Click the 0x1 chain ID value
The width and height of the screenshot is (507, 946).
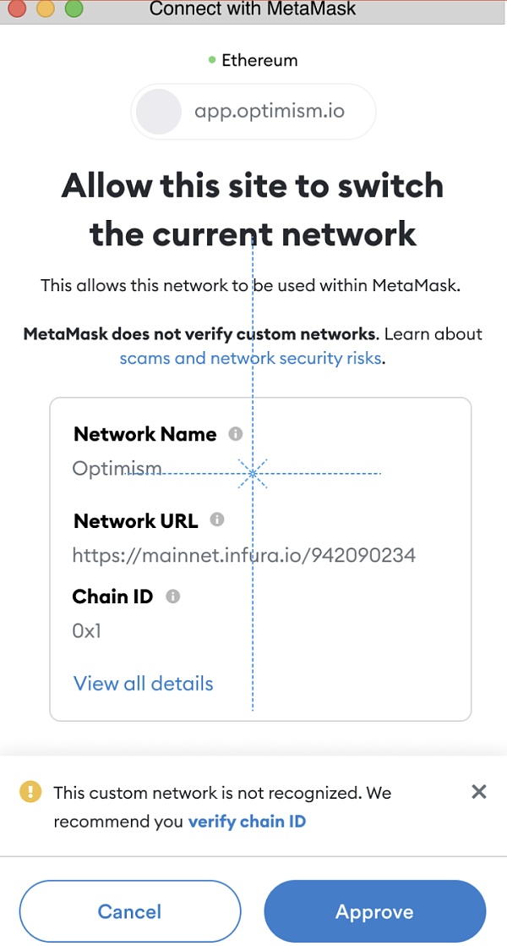[x=87, y=631]
